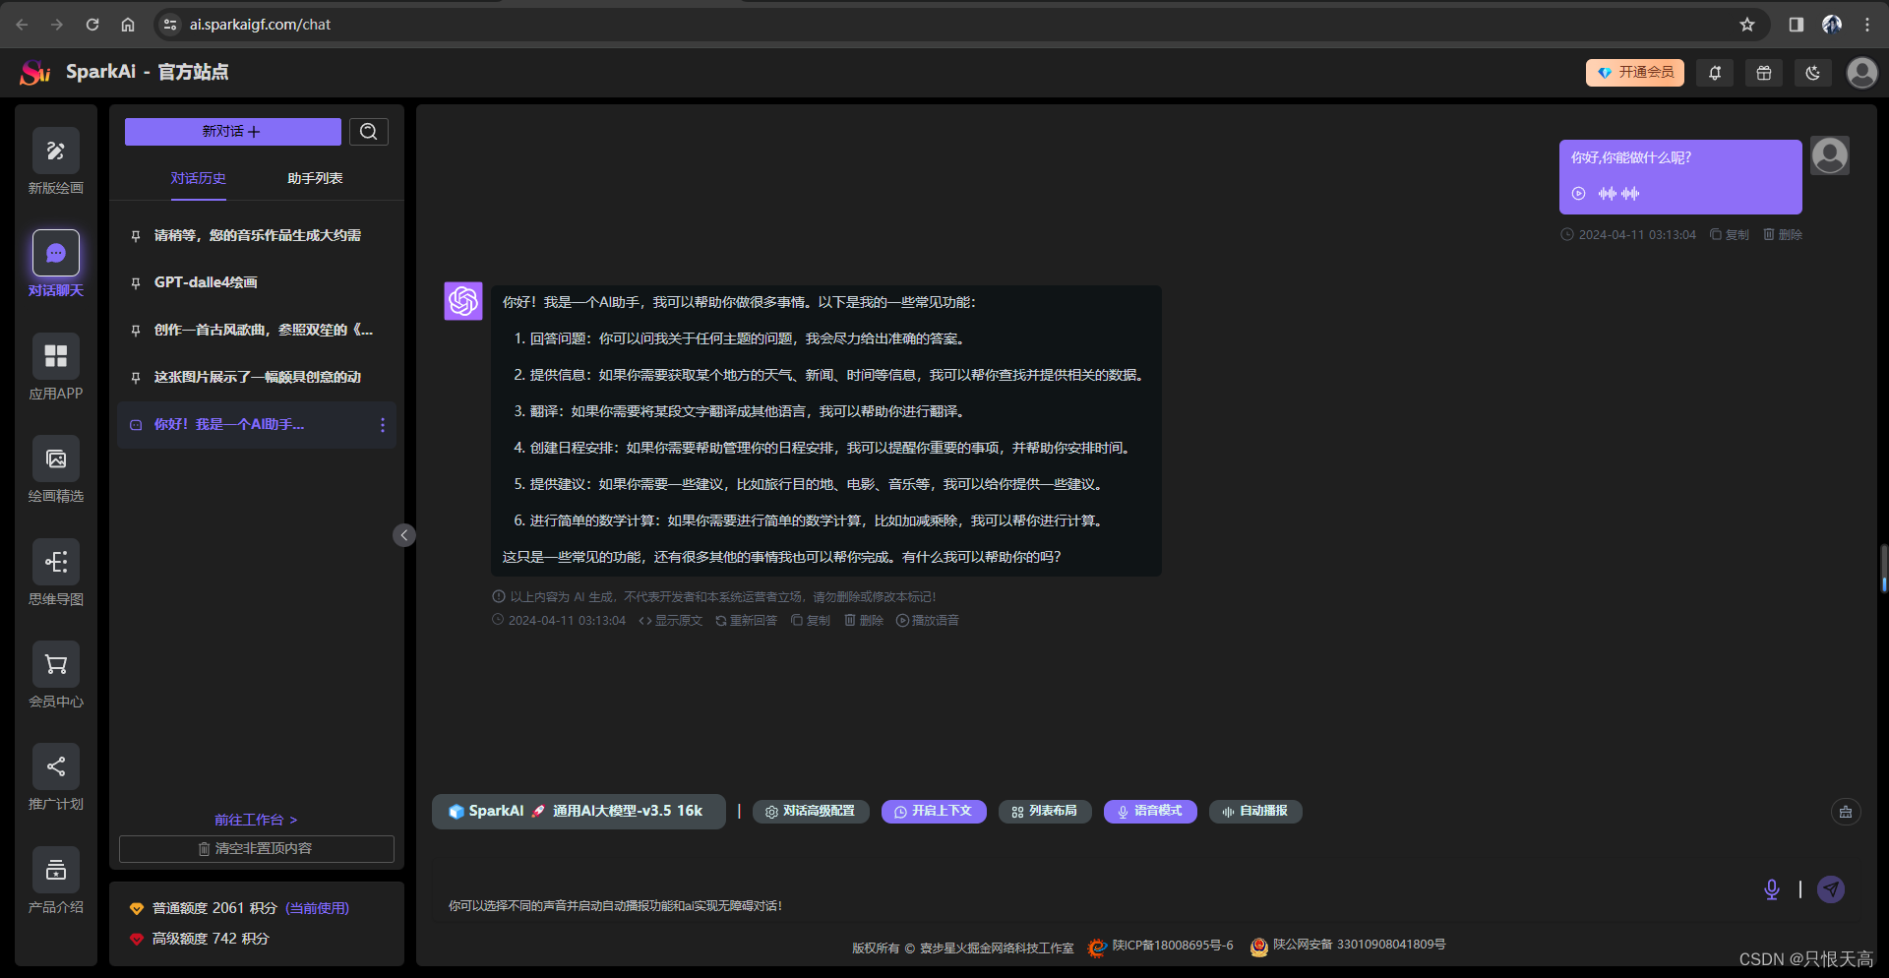Open conversation 创作一首古风歌曲
Image resolution: width=1889 pixels, height=978 pixels.
tap(258, 331)
